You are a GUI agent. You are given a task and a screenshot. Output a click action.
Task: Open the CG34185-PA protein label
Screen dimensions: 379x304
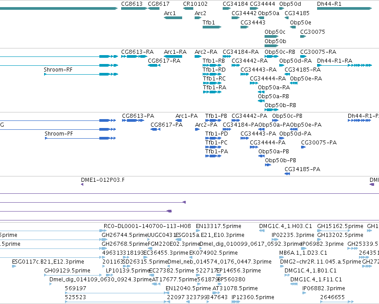[302, 169]
